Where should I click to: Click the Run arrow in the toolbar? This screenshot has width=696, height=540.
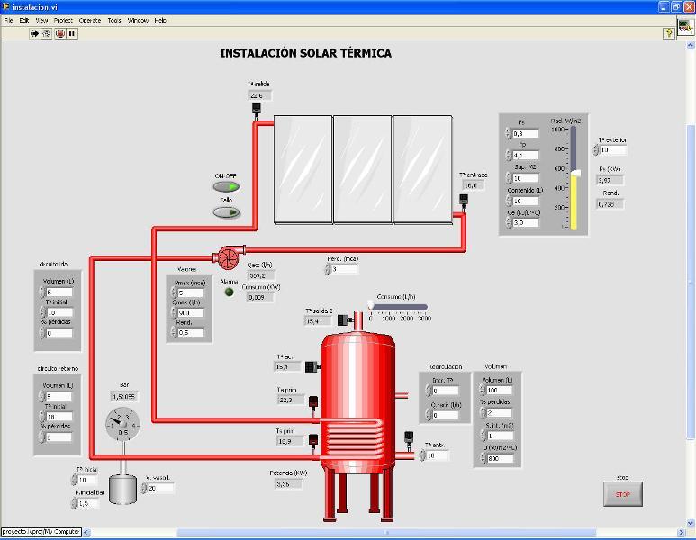35,33
